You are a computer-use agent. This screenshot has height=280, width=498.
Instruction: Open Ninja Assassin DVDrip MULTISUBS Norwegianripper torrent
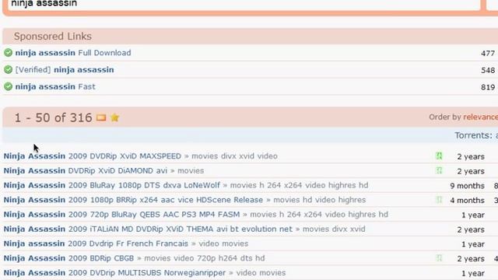[114, 273]
